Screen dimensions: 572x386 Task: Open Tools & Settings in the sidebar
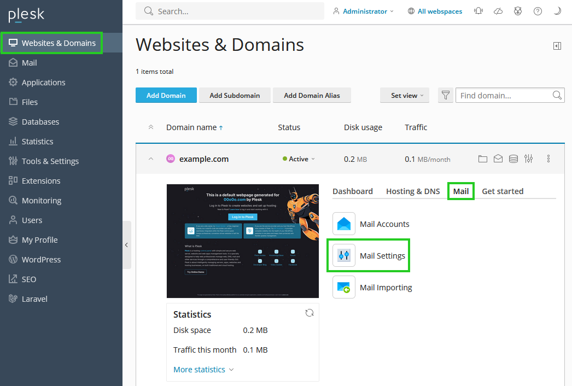click(50, 161)
